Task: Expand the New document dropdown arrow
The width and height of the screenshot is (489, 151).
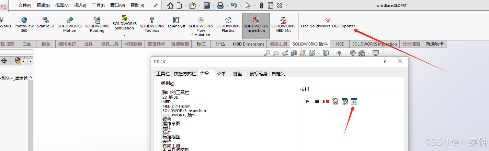Action: [186, 5]
